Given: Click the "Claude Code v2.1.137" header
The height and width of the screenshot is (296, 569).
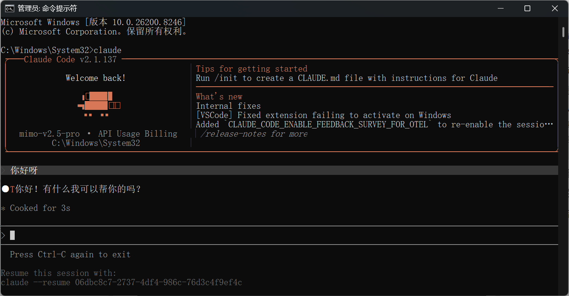Looking at the screenshot, I should point(70,59).
